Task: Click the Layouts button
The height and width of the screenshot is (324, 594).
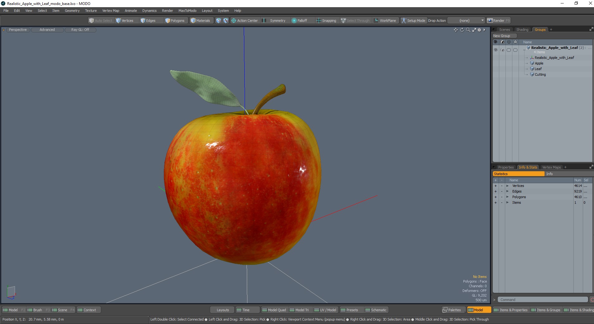Action: tap(223, 310)
